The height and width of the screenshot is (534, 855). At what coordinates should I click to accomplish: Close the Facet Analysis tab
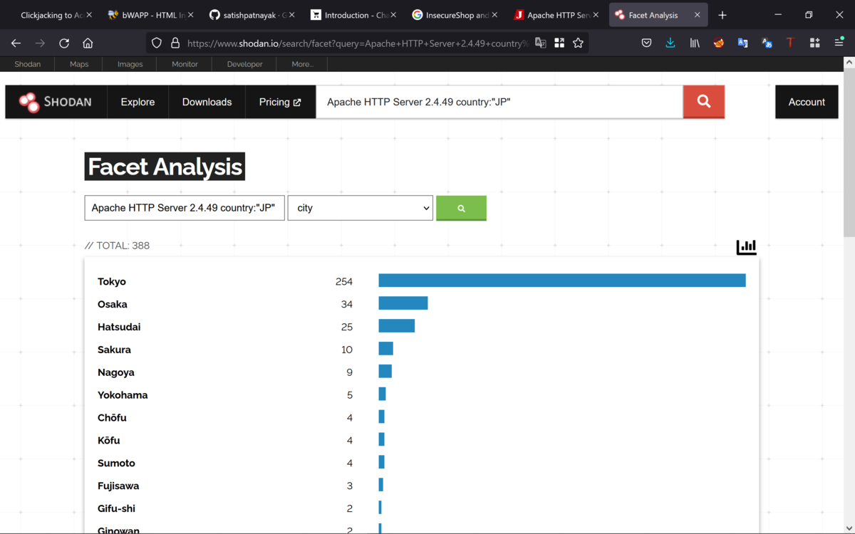pyautogui.click(x=698, y=15)
